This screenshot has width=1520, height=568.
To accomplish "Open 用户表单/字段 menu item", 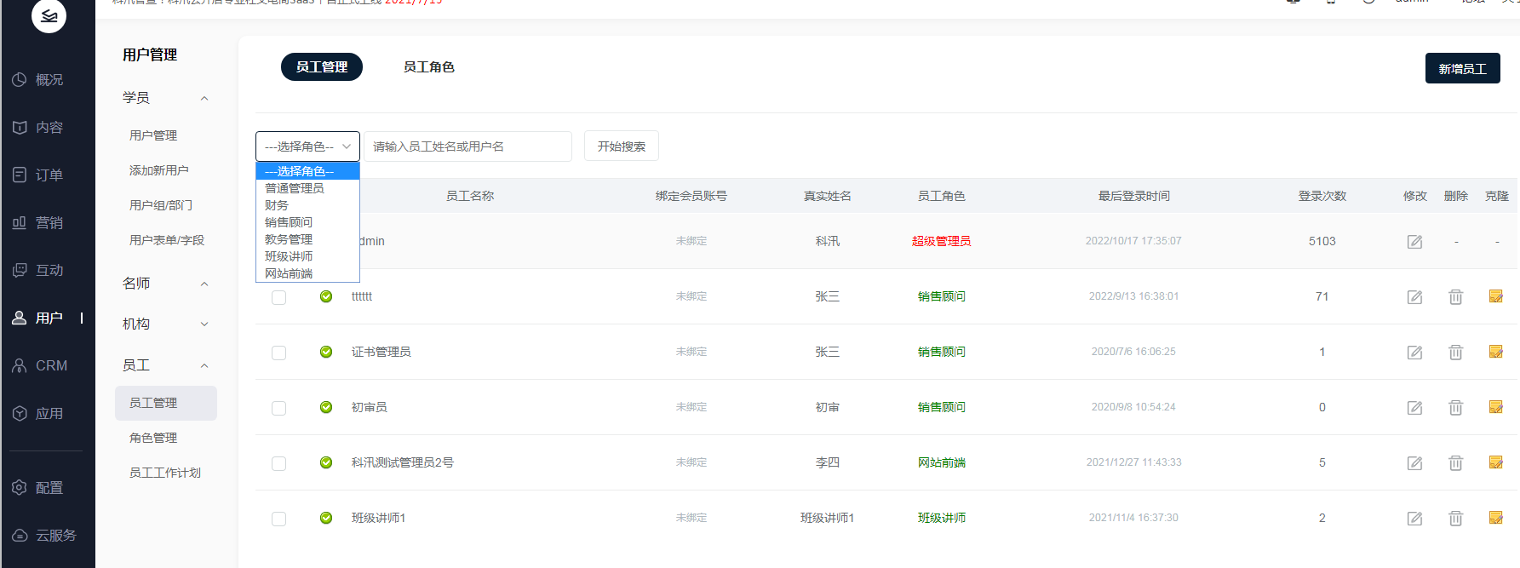I will [167, 240].
